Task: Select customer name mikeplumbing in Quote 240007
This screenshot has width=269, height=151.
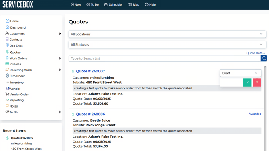Action: point(102,78)
